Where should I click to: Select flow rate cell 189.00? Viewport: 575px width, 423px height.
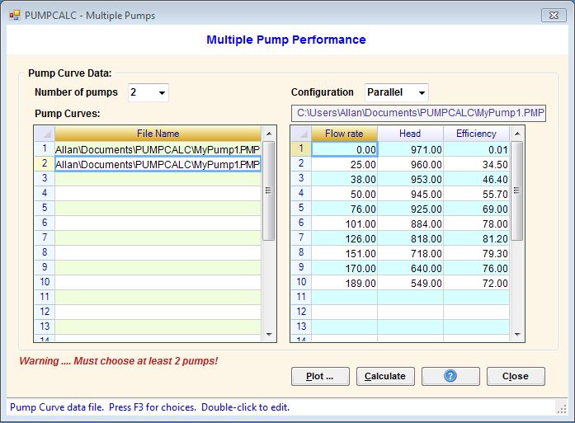click(x=344, y=283)
